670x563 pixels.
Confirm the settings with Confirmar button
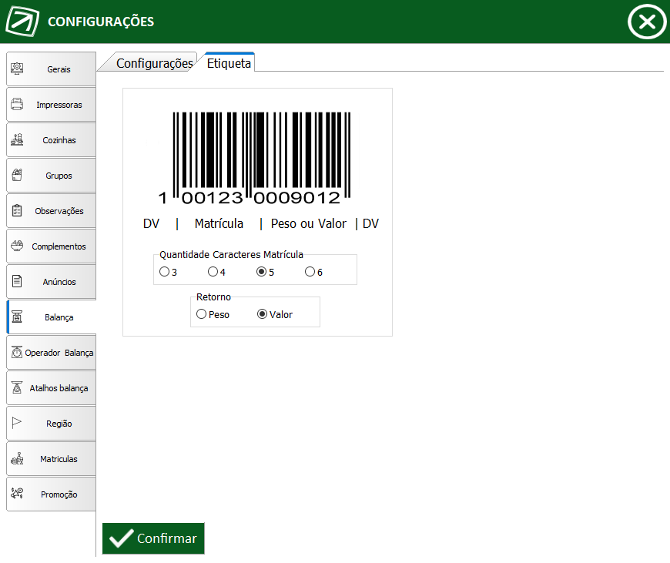click(153, 538)
